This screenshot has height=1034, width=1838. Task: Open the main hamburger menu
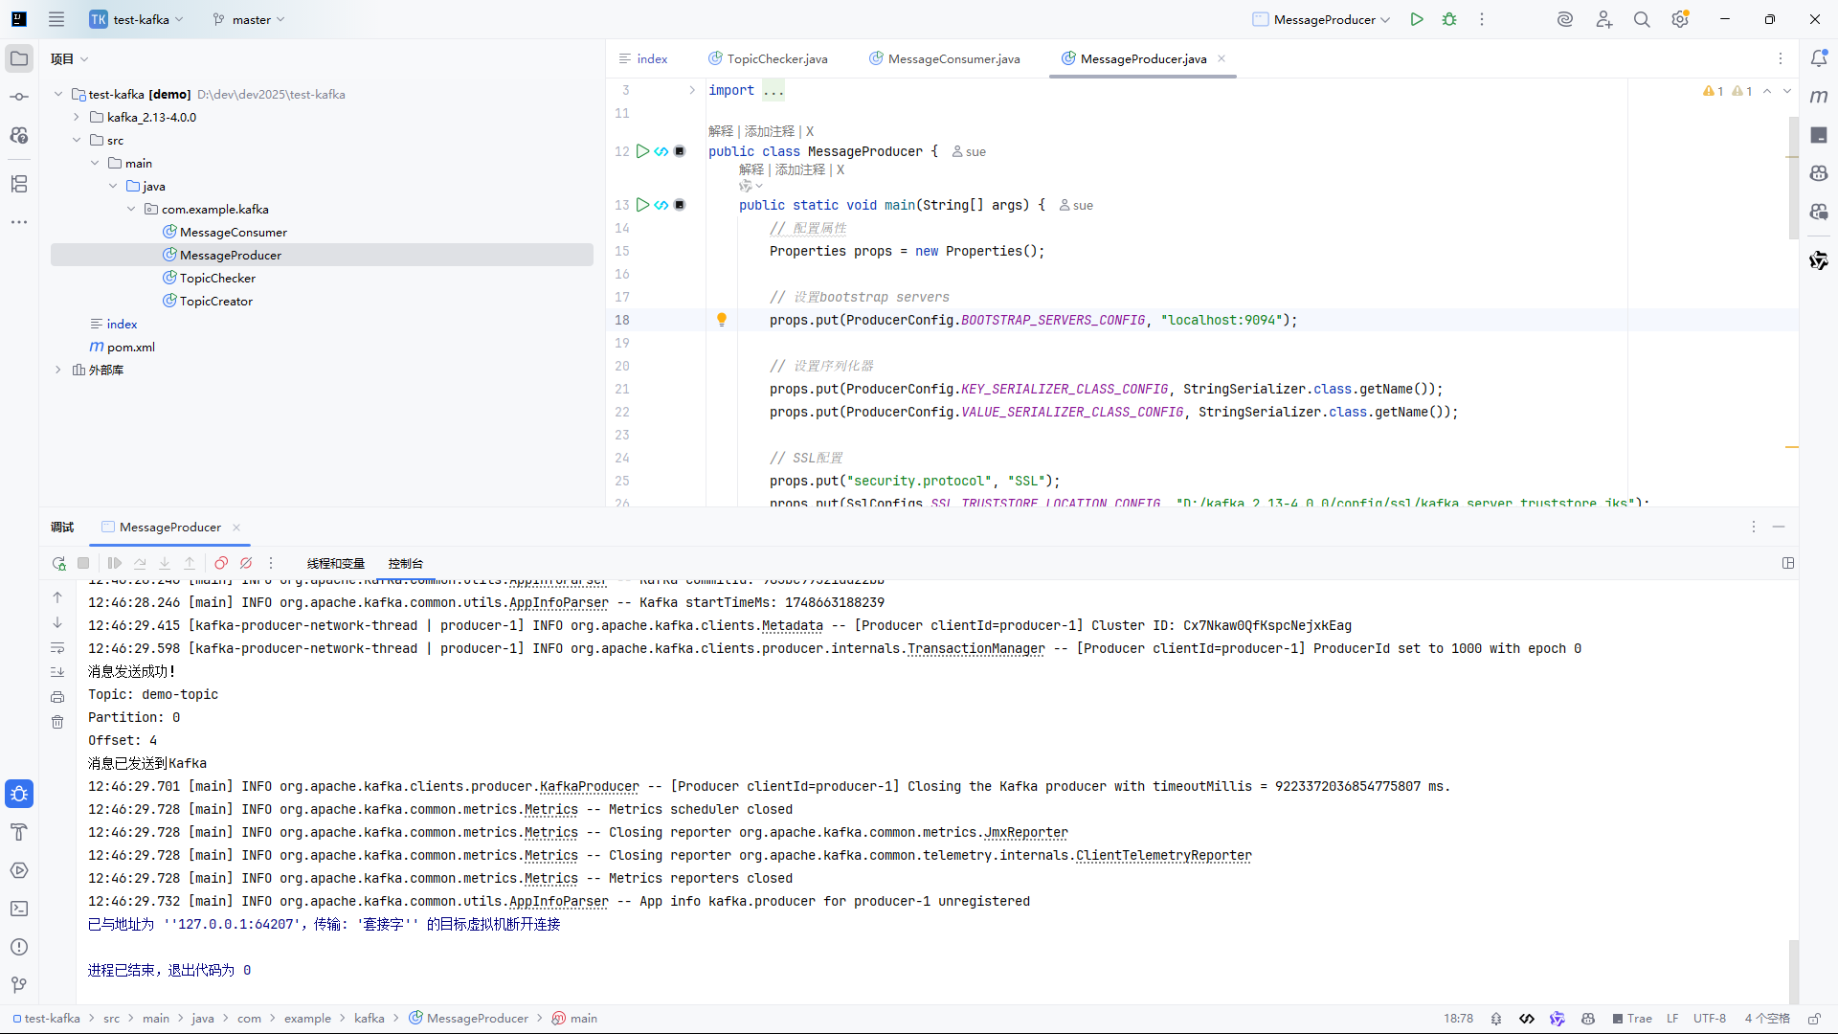pos(56,19)
